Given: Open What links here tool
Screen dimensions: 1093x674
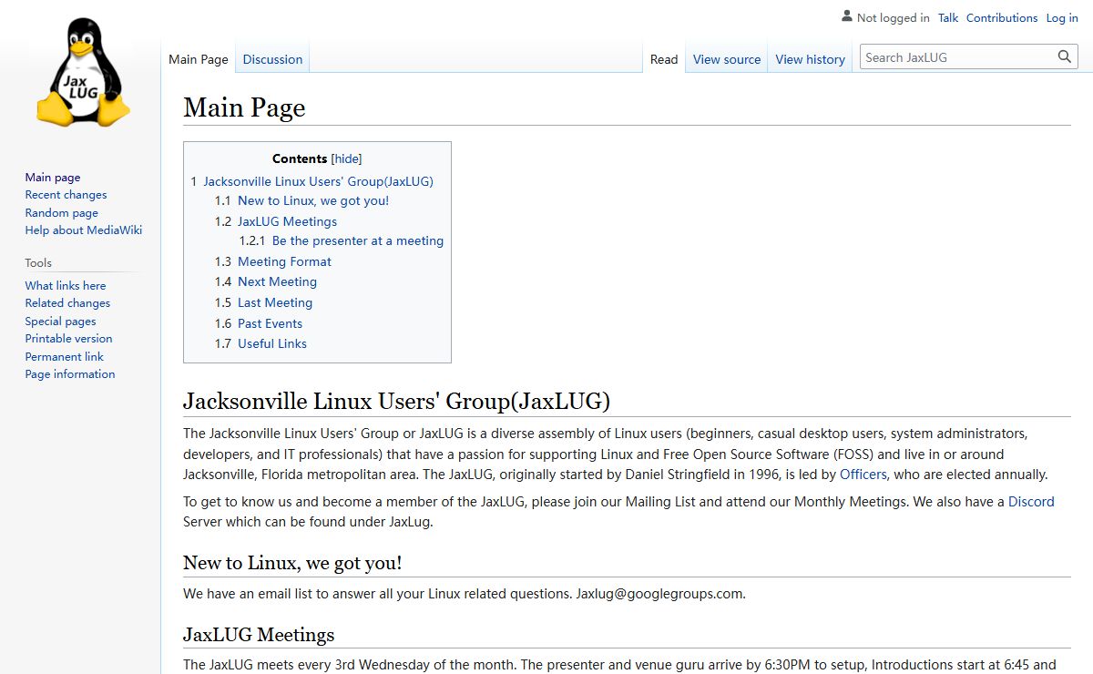Looking at the screenshot, I should 66,286.
